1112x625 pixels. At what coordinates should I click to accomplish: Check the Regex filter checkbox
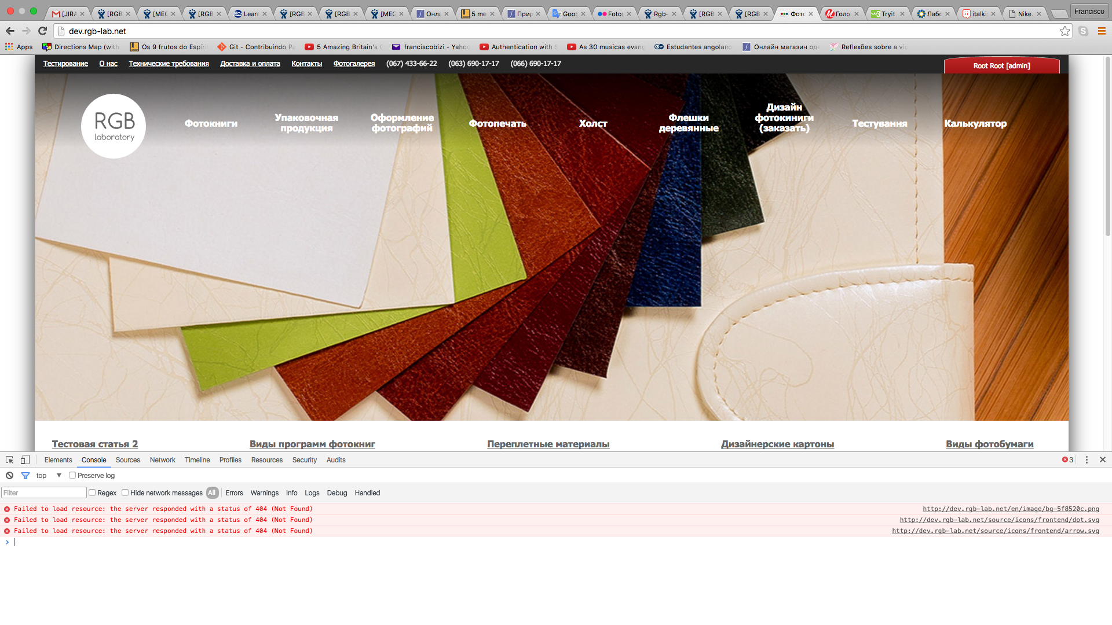(x=92, y=492)
